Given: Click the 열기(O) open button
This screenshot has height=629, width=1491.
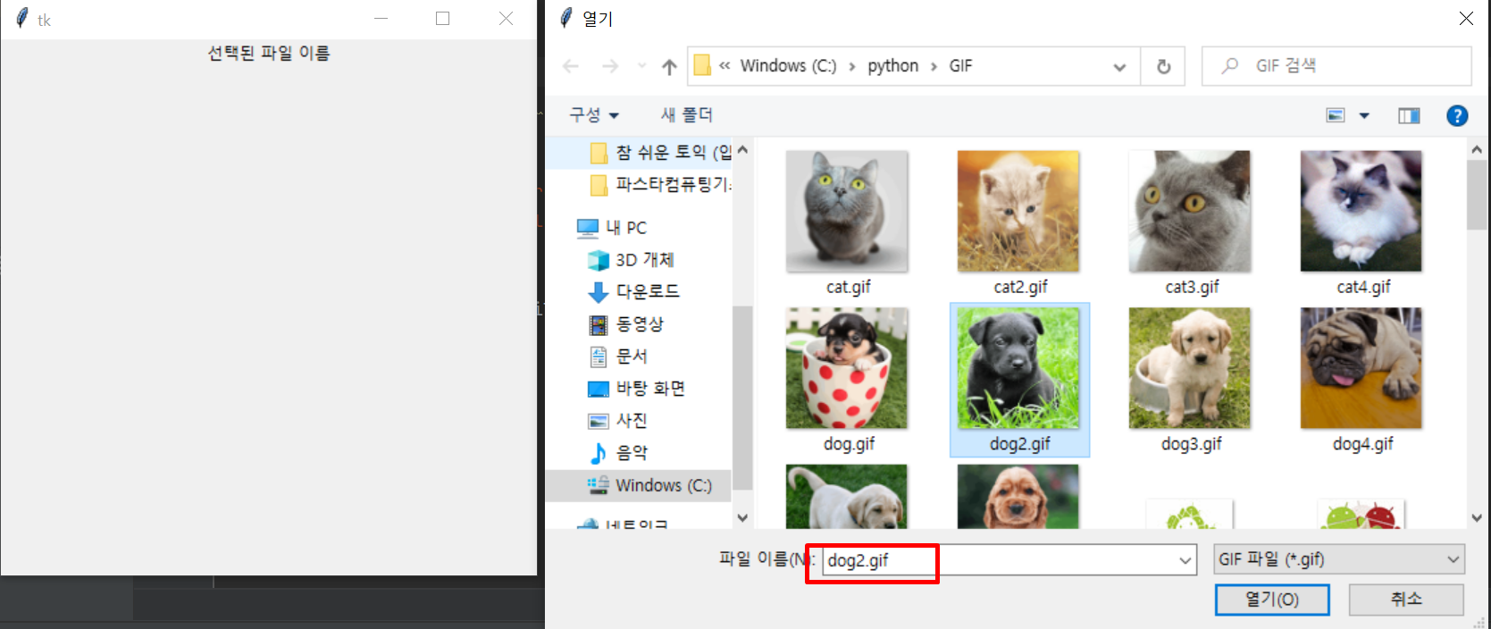Looking at the screenshot, I should [x=1272, y=600].
